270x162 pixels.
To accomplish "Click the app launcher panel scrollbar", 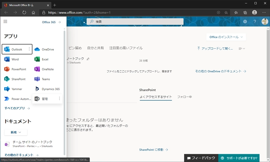I will [x=64, y=93].
